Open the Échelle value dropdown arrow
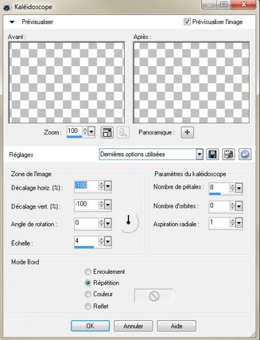 click(108, 241)
